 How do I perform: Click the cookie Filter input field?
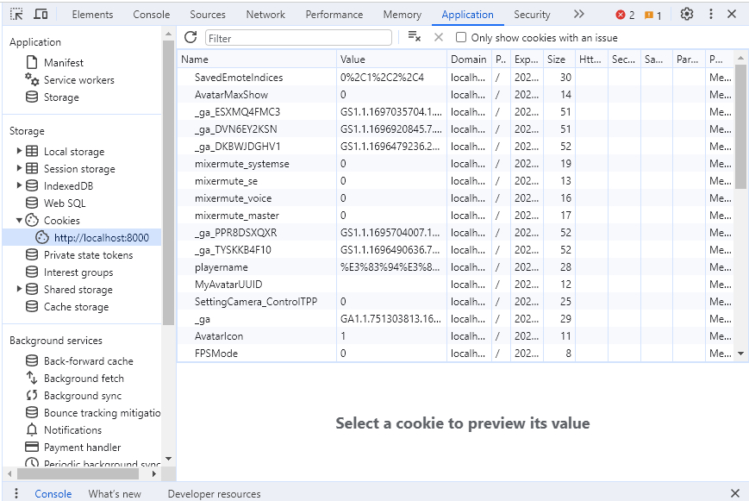(298, 38)
